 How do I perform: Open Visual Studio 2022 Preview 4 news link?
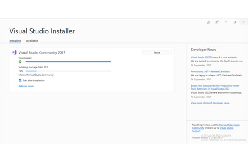[x=214, y=57]
